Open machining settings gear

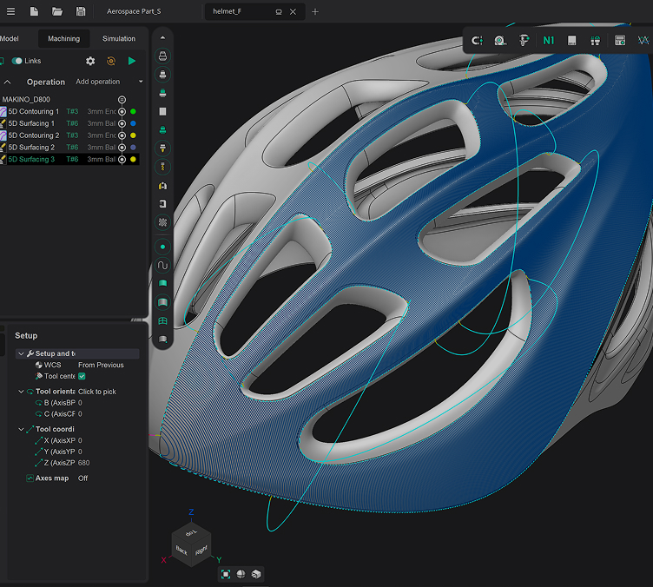pos(90,61)
